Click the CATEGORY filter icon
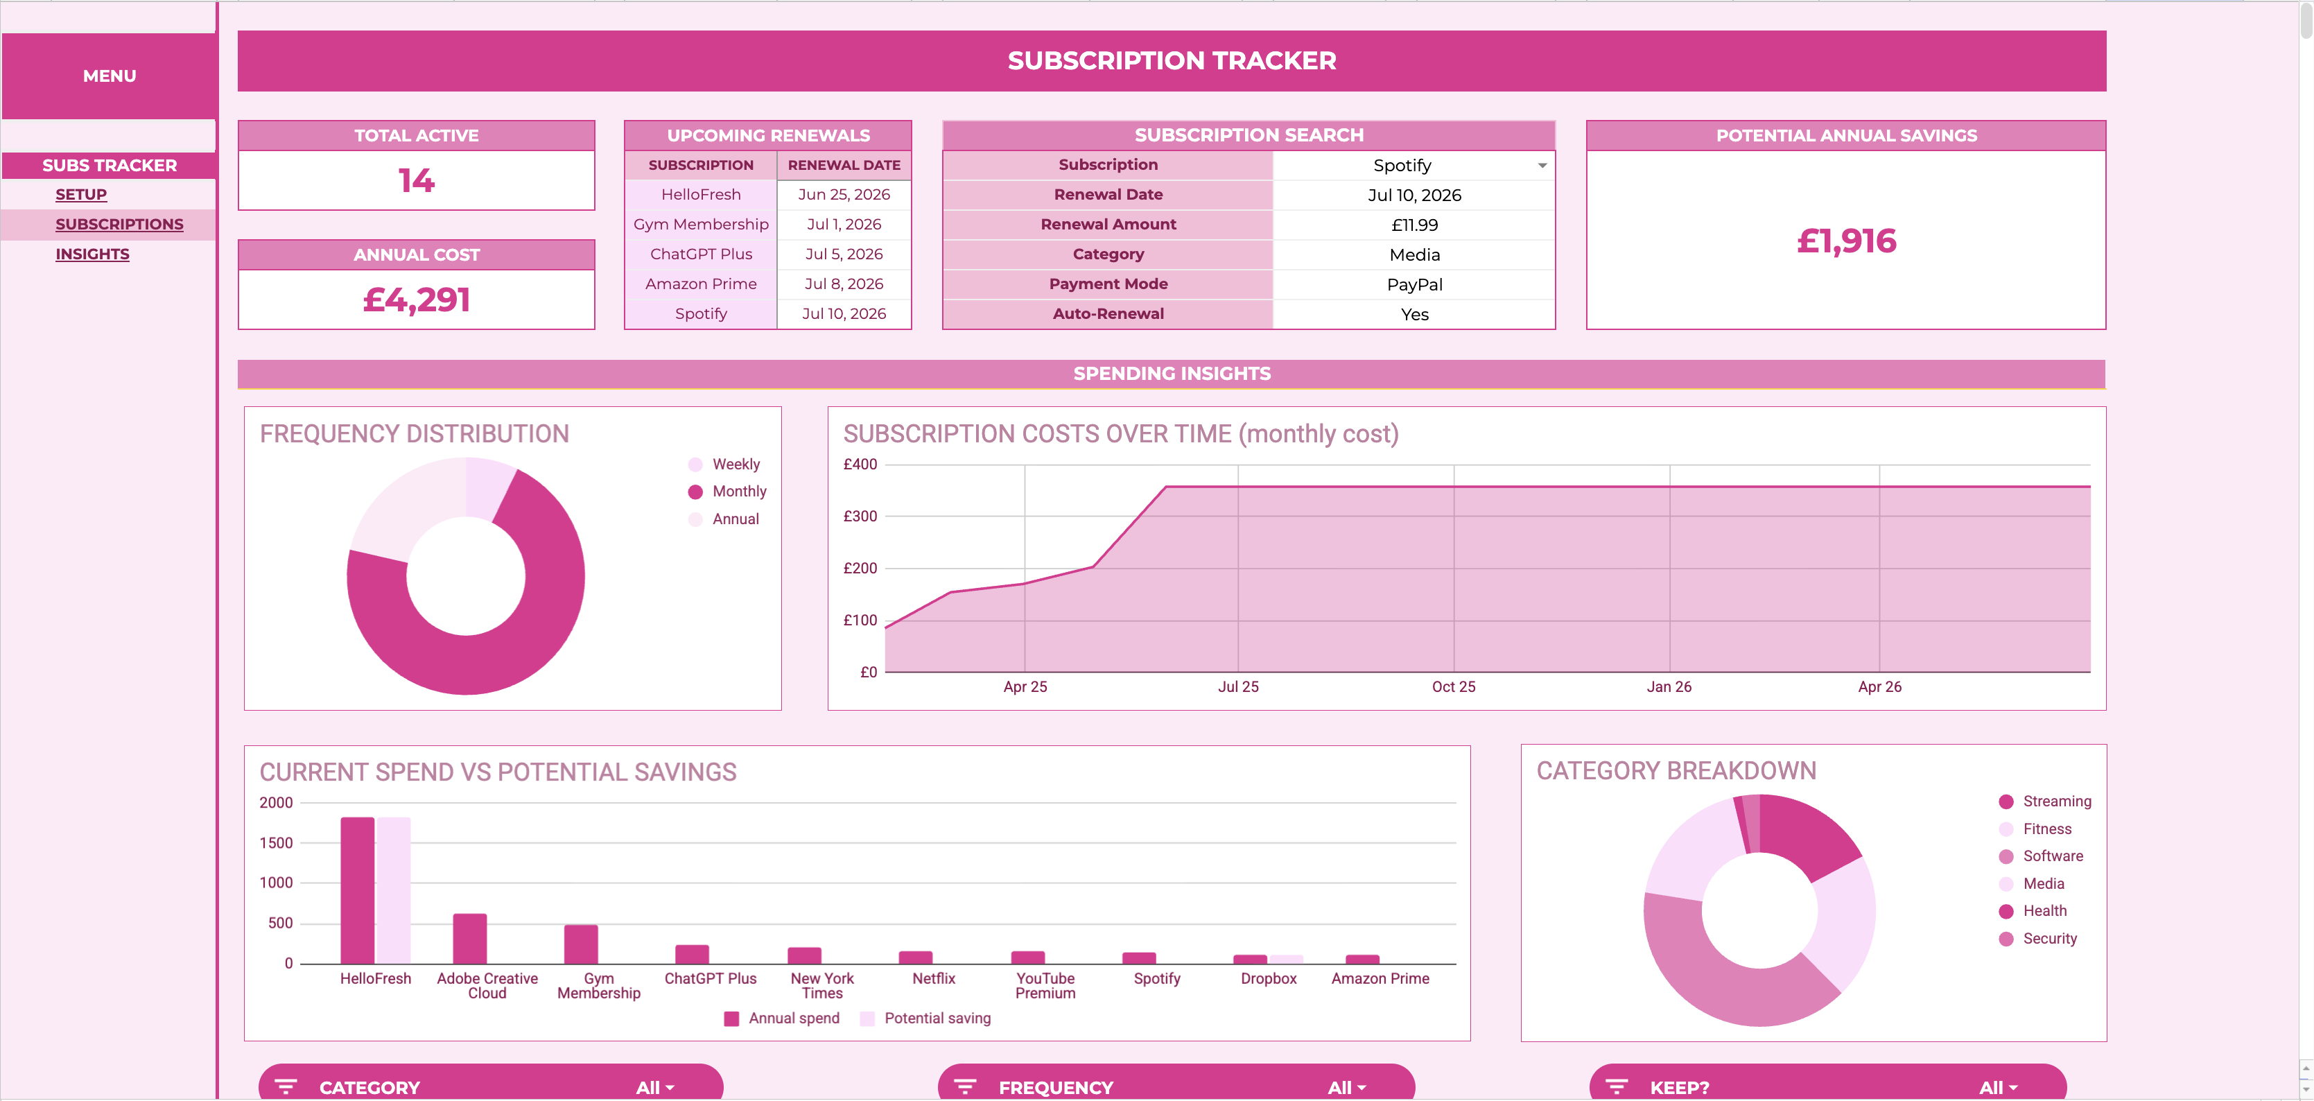Screen dimensions: 2314x1101 coord(286,1086)
